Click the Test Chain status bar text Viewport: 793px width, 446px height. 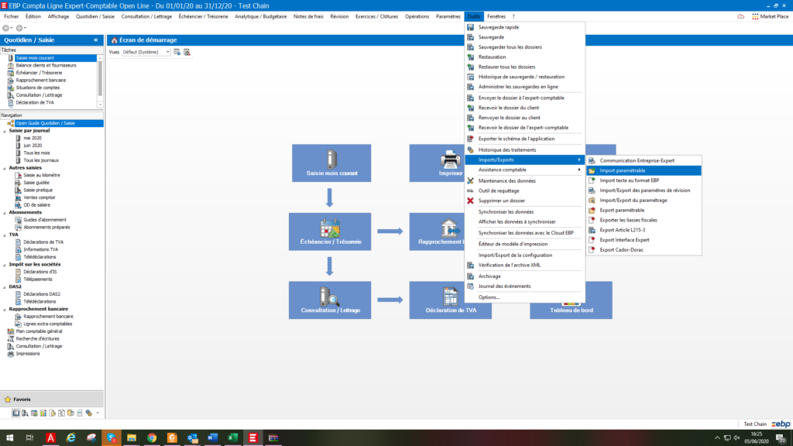pos(754,424)
